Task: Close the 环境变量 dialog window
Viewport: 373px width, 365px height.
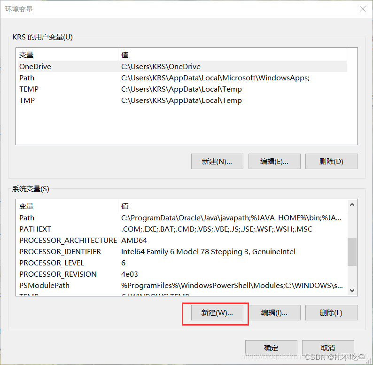Action: (363, 9)
